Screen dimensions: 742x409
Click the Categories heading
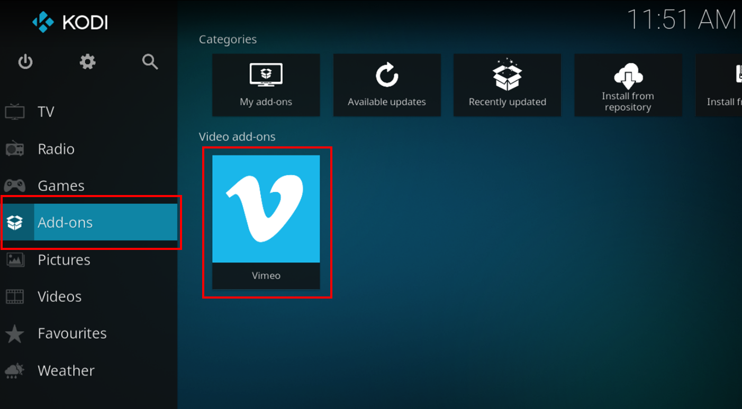(228, 40)
